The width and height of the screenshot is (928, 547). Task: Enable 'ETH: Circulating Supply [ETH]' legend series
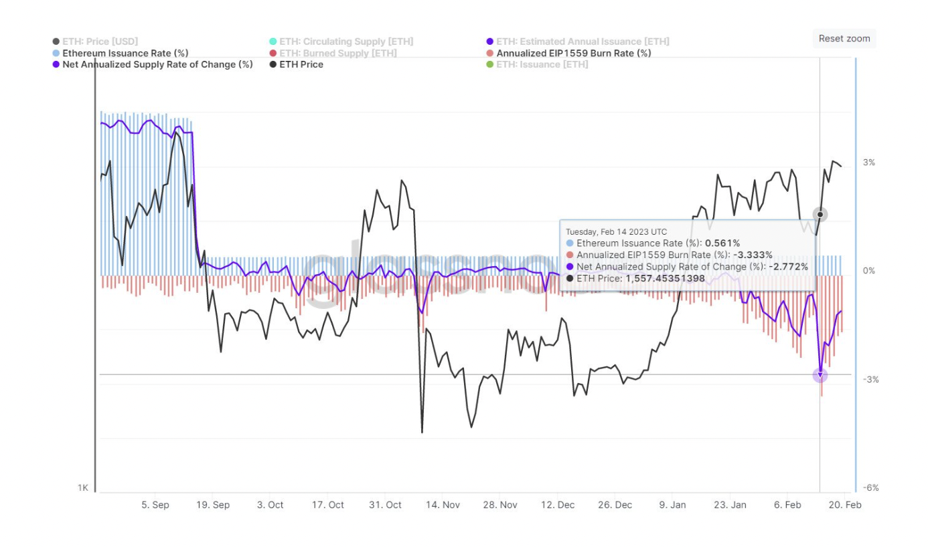click(341, 41)
